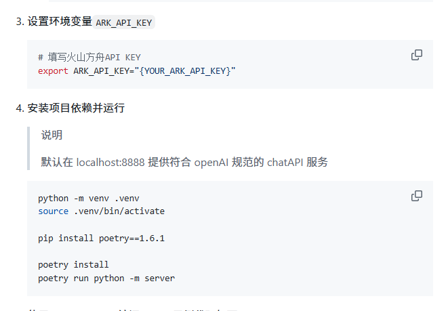
Task: Click the export ARK_API_KEY command line
Action: pyautogui.click(x=137, y=70)
